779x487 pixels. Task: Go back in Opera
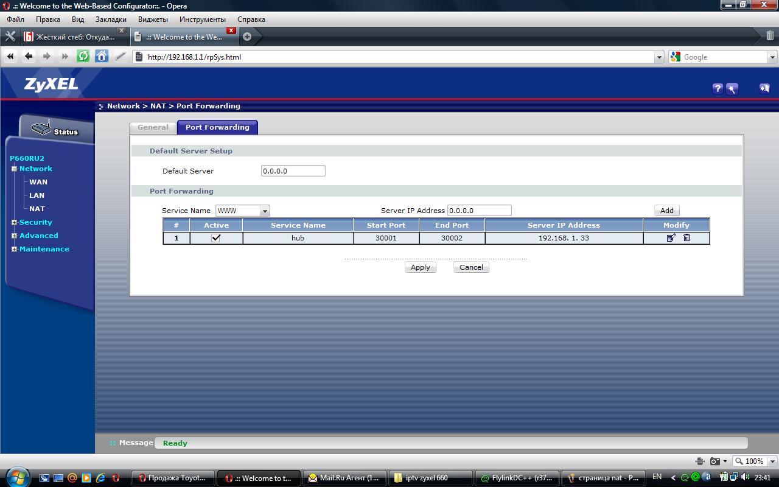(x=29, y=57)
